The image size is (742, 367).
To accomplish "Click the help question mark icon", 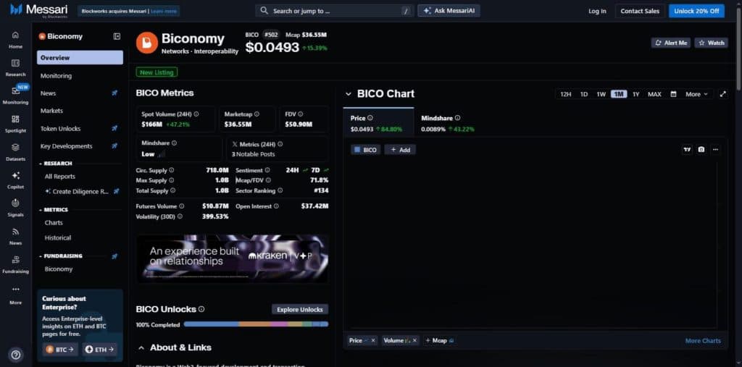I will pyautogui.click(x=16, y=355).
